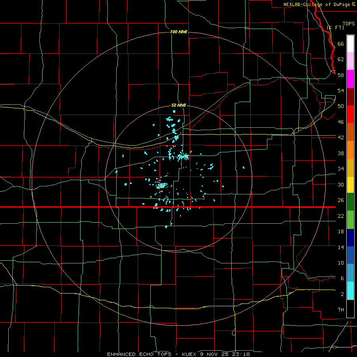Click the bright red legend band
Screen dimensions: 357x357
pyautogui.click(x=350, y=114)
